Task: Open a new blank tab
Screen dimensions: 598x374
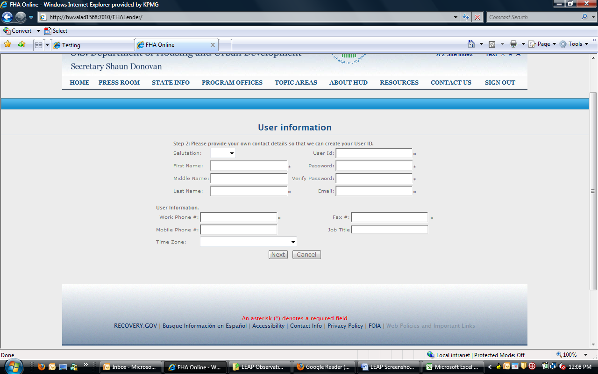Action: coord(225,45)
